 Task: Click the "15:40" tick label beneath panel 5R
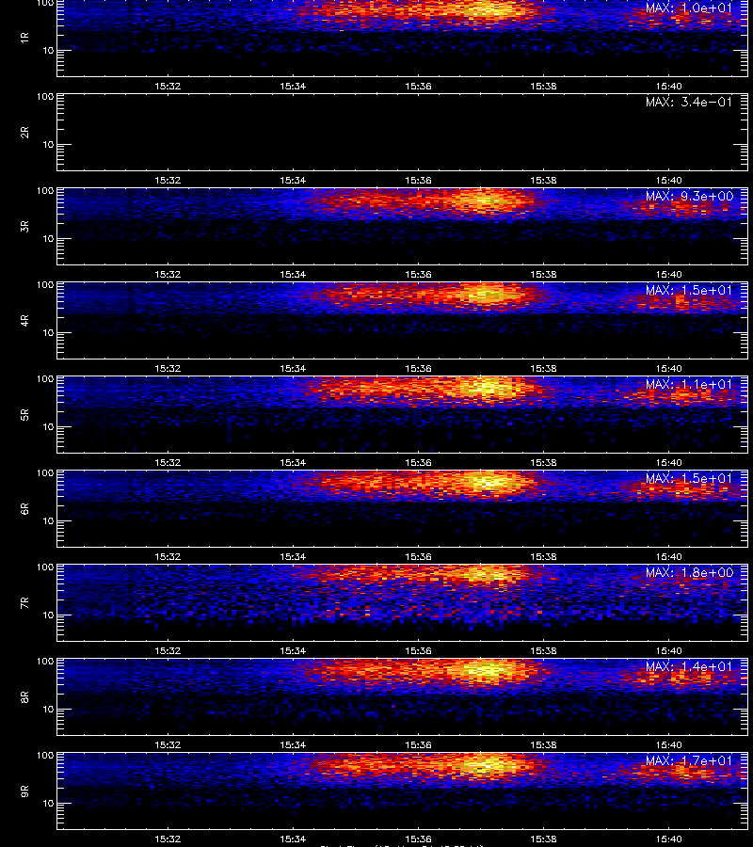coord(668,462)
